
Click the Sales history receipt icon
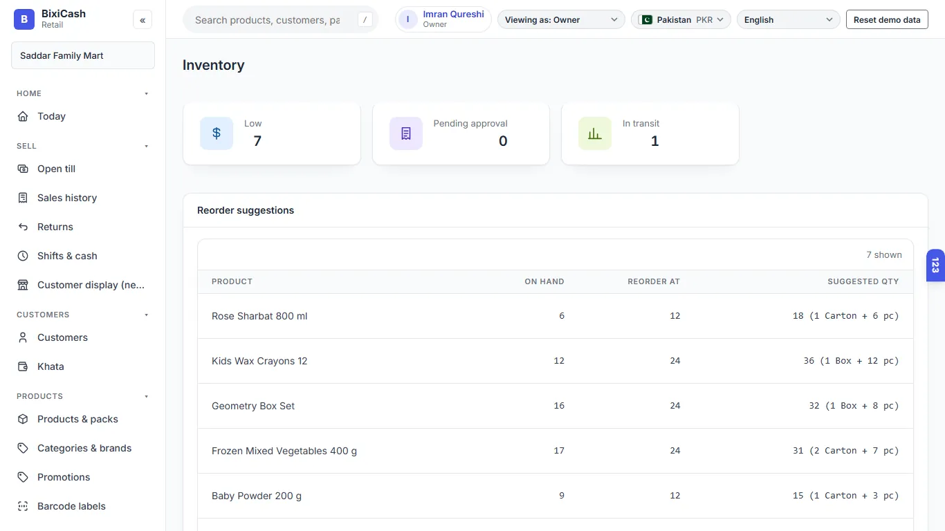[23, 198]
